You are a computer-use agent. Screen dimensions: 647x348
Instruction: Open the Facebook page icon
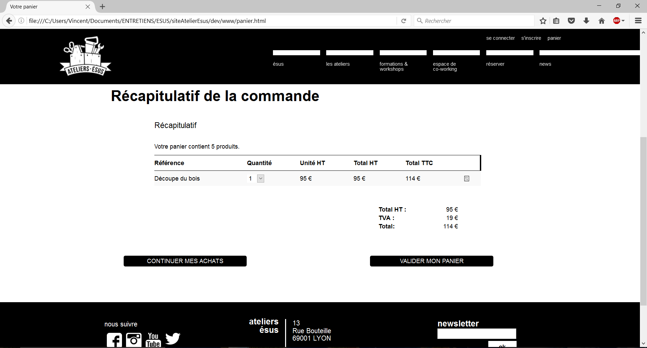tap(114, 340)
